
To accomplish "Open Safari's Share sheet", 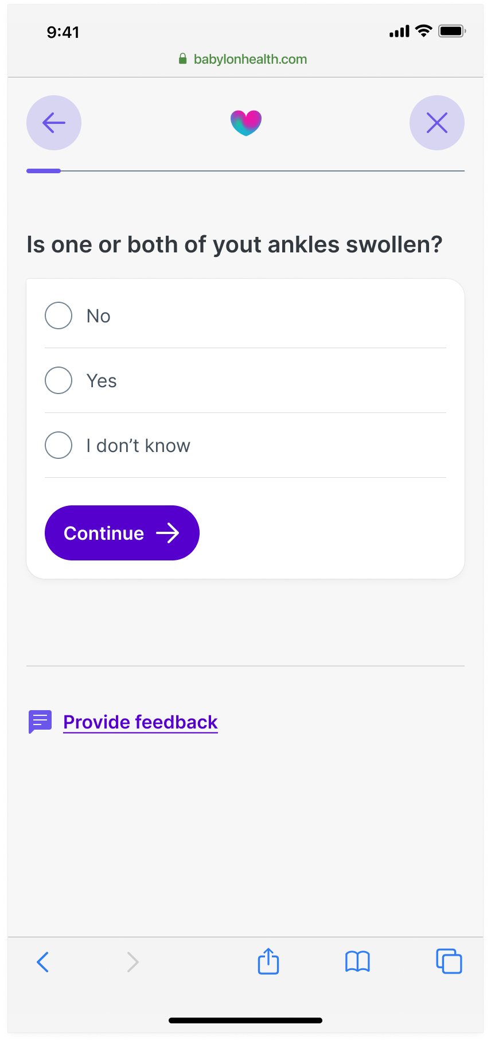I will 268,962.
